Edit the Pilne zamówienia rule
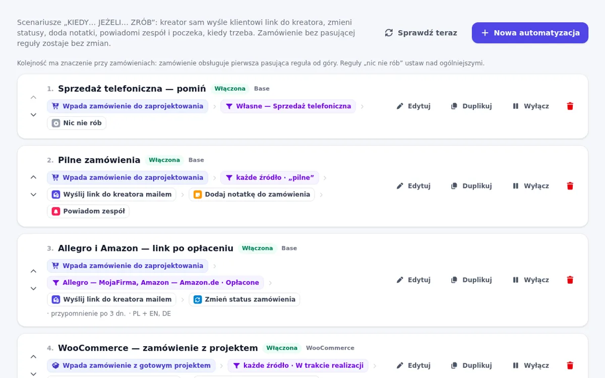Image resolution: width=605 pixels, height=378 pixels. click(x=413, y=186)
